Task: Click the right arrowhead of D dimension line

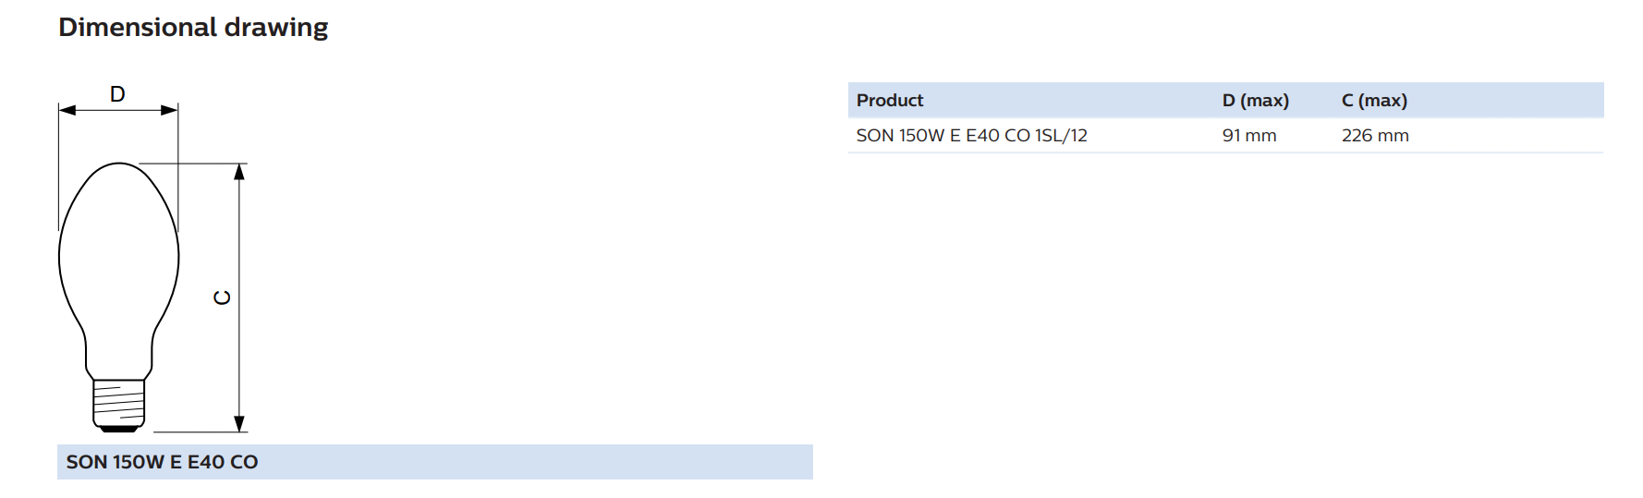Action: coord(169,110)
